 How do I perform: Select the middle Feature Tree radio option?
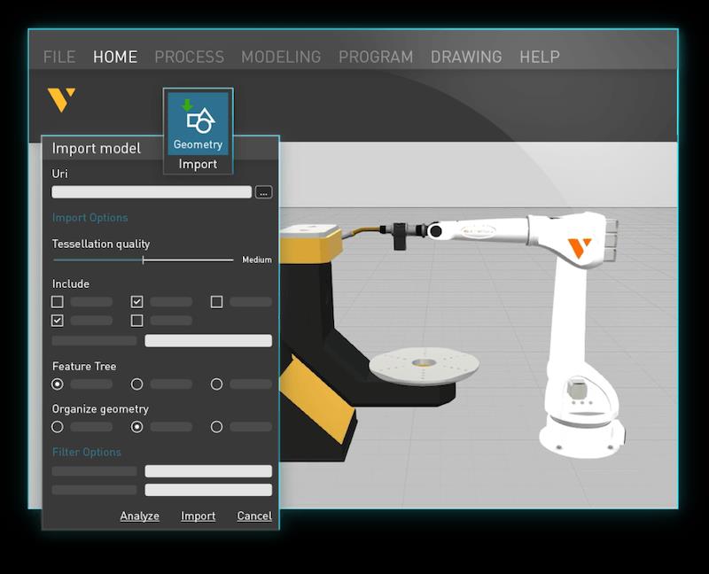[x=137, y=384]
